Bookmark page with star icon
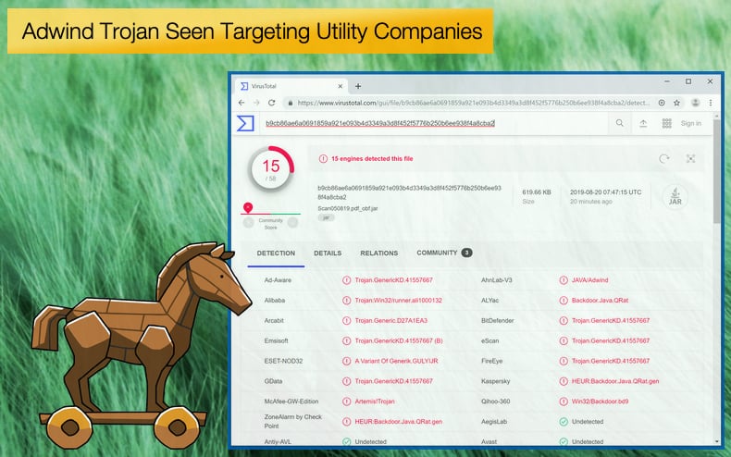 [676, 103]
